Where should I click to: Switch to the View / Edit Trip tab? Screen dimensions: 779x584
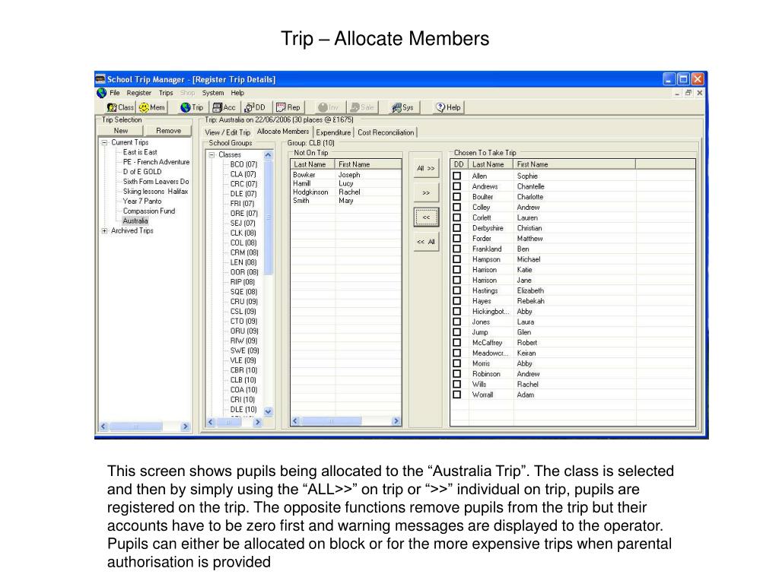pyautogui.click(x=227, y=132)
